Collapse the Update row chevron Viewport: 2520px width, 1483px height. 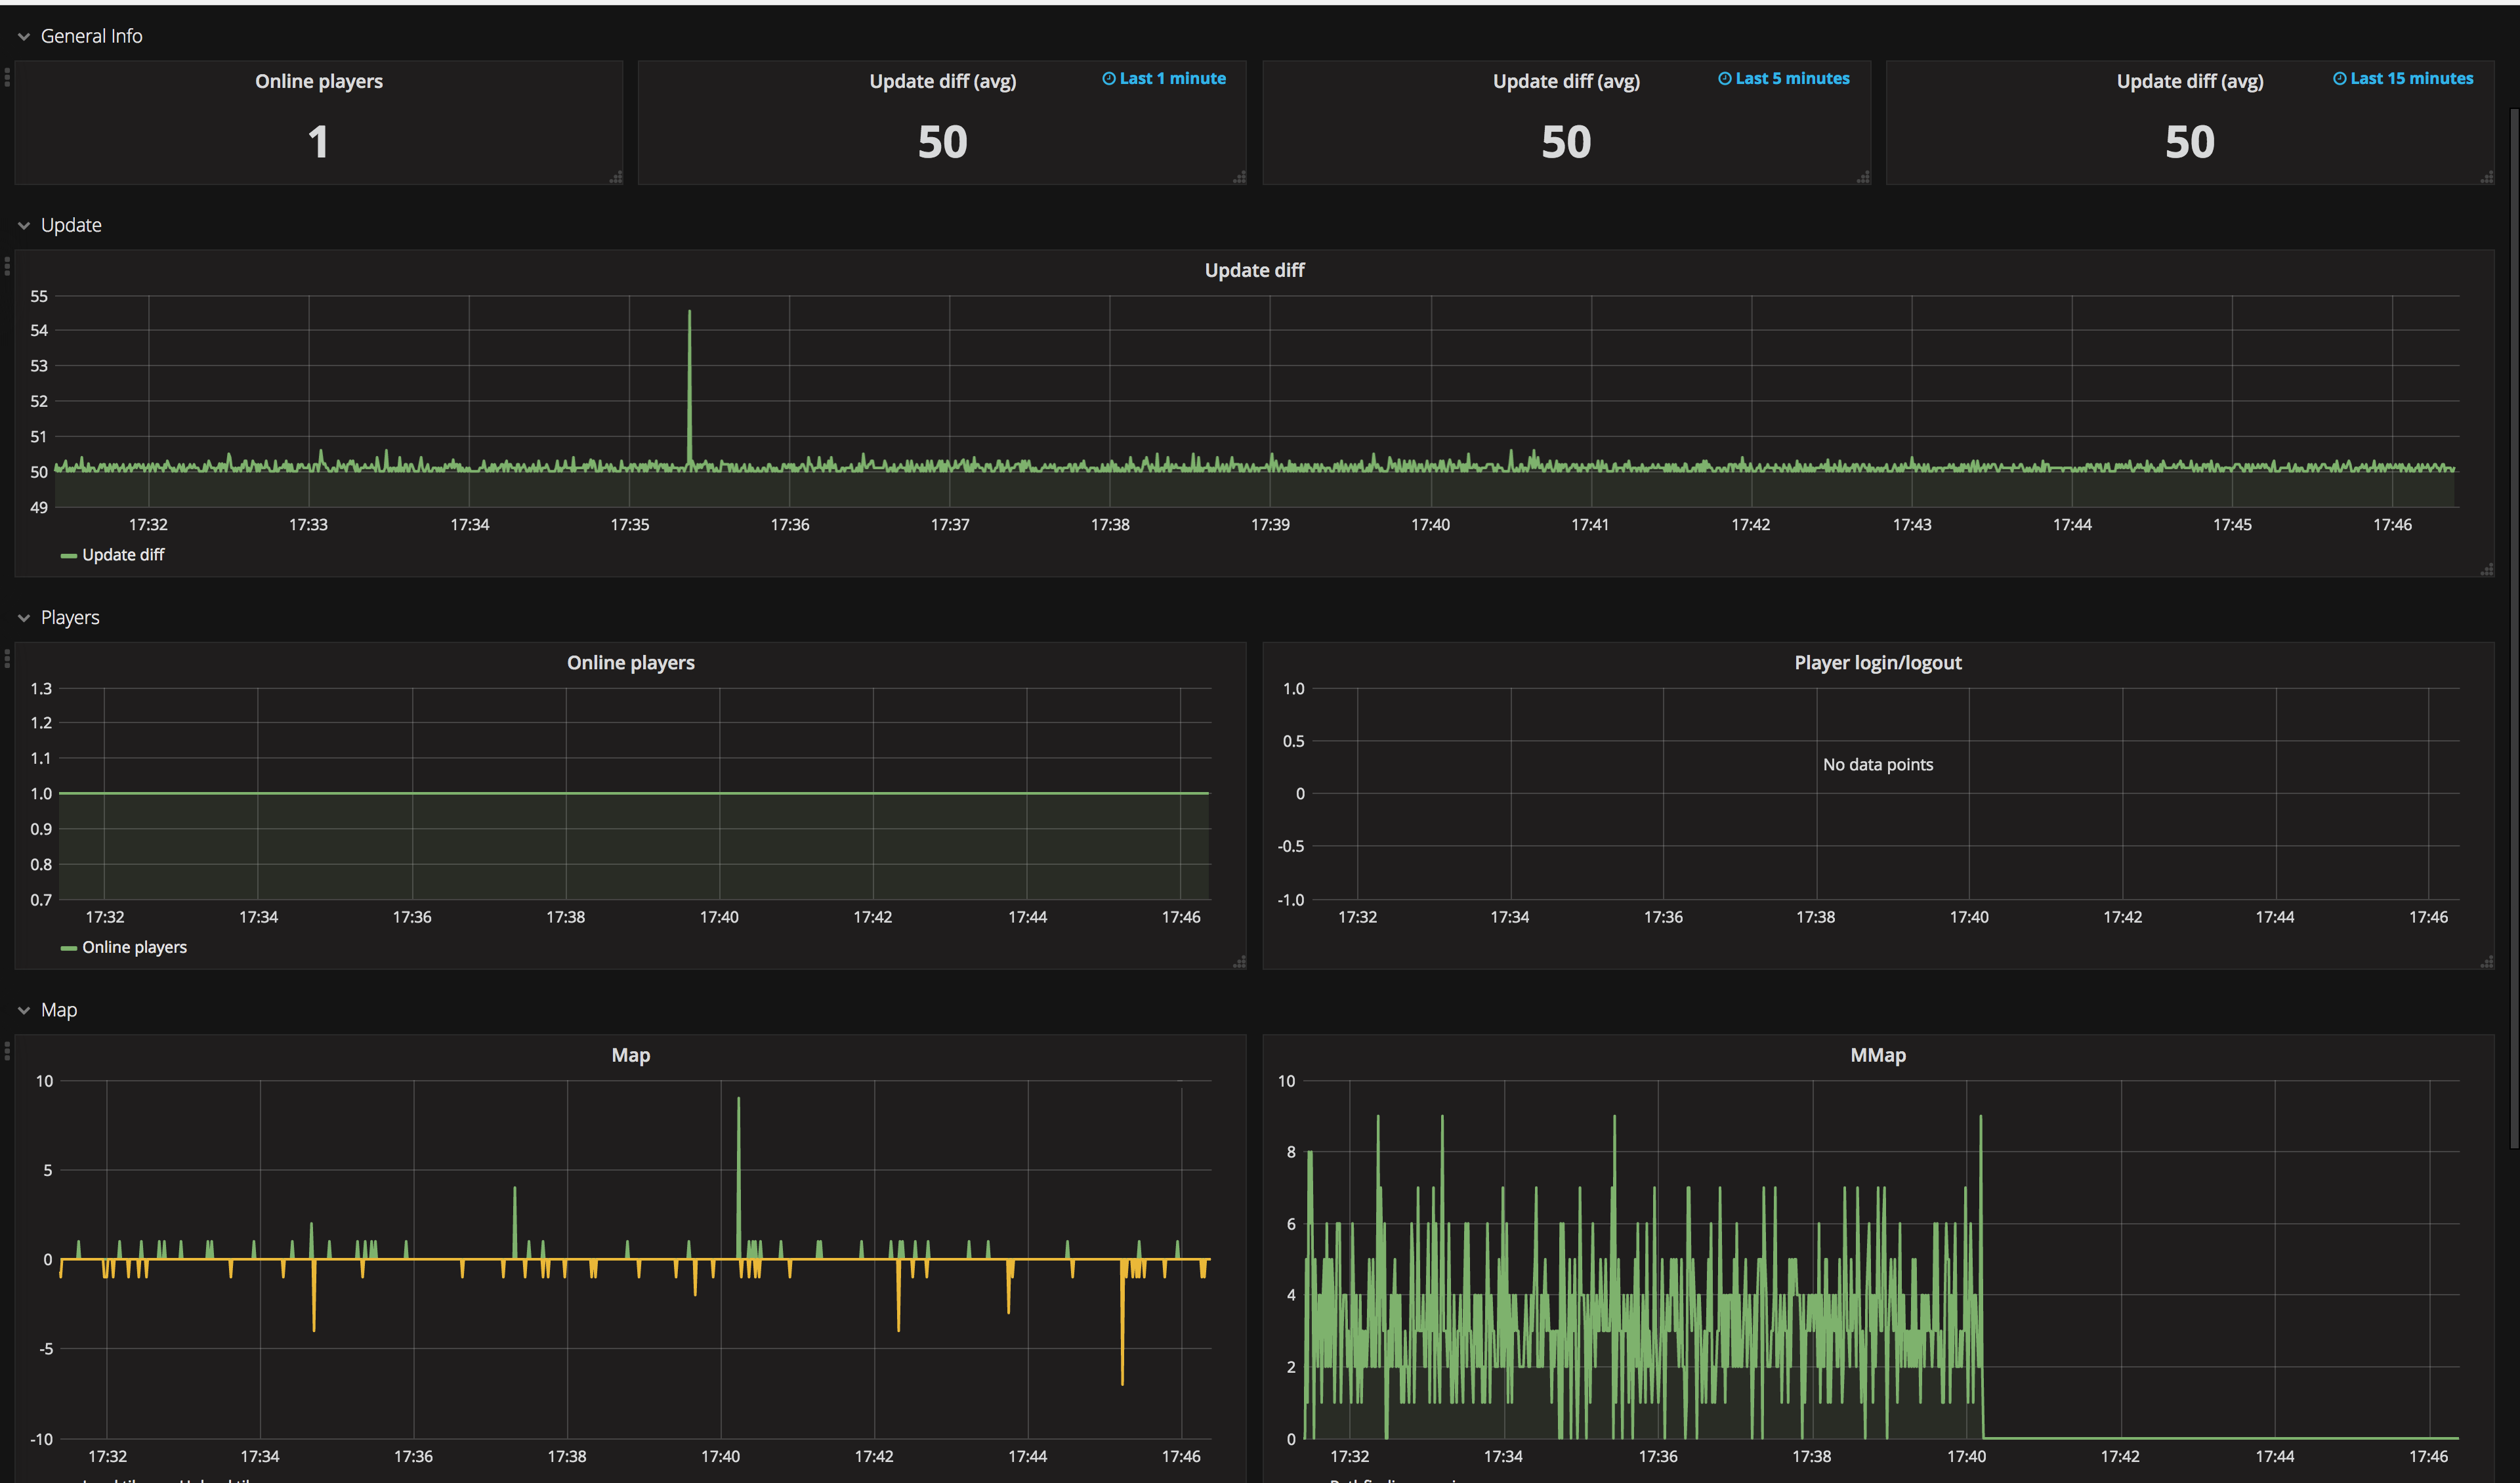click(x=24, y=226)
